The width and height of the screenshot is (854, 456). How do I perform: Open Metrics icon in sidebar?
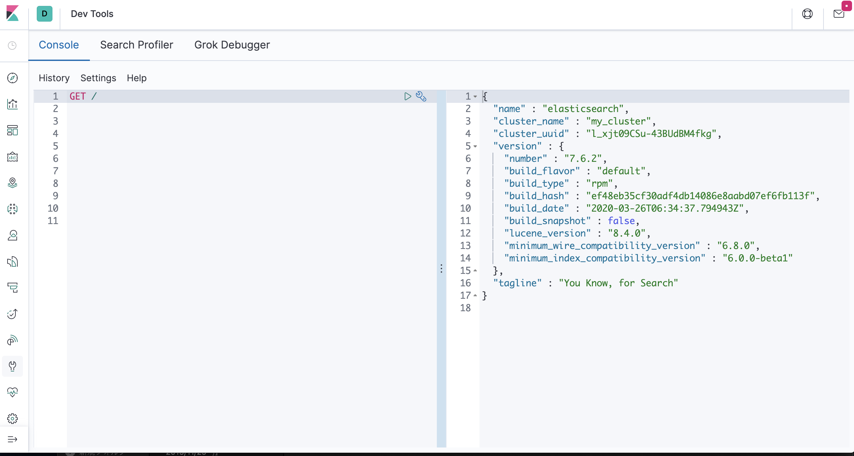pos(12,235)
